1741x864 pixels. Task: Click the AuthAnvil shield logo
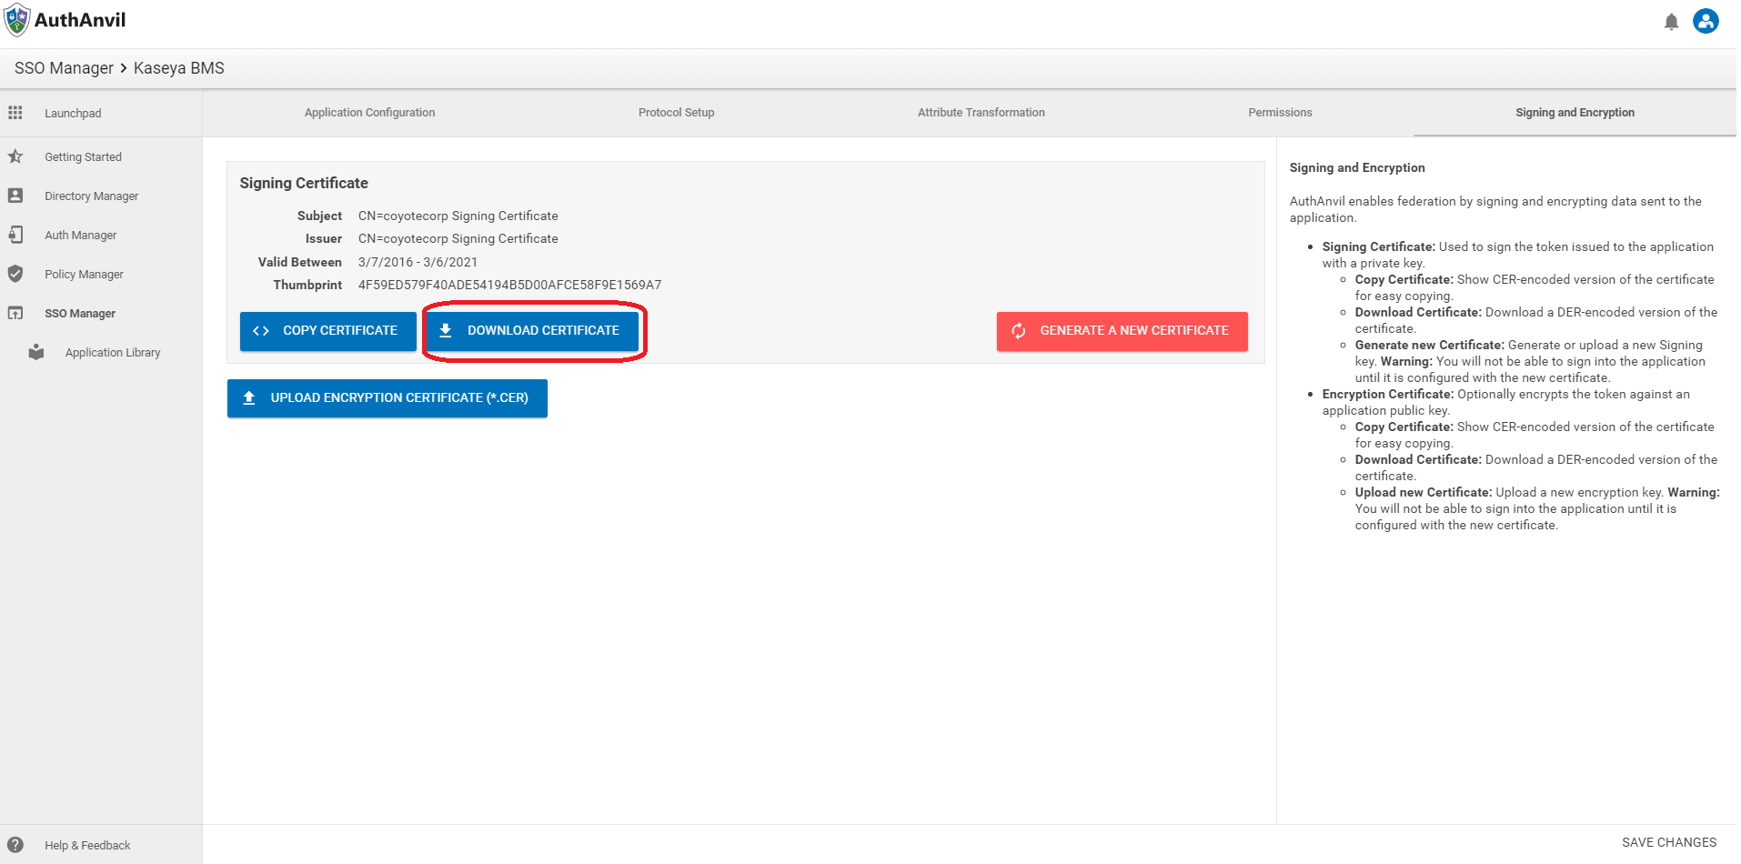(16, 20)
